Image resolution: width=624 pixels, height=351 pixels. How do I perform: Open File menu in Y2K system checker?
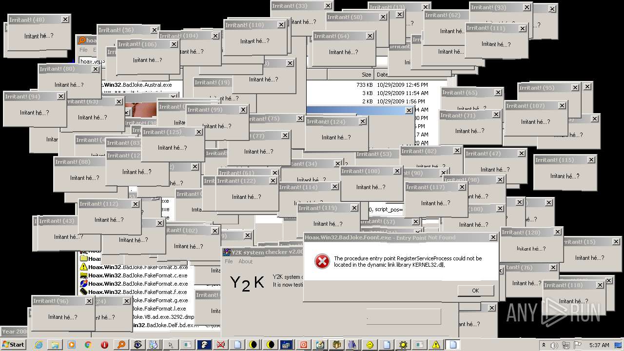click(229, 261)
